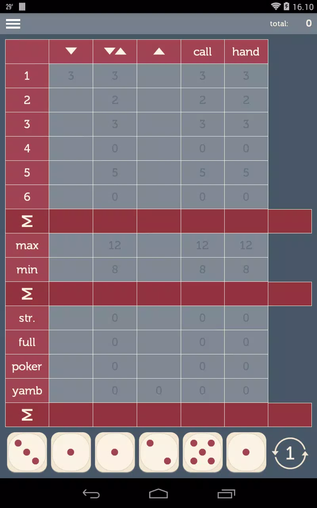This screenshot has width=317, height=508.
Task: Tap the roll dice counter button
Action: [290, 453]
